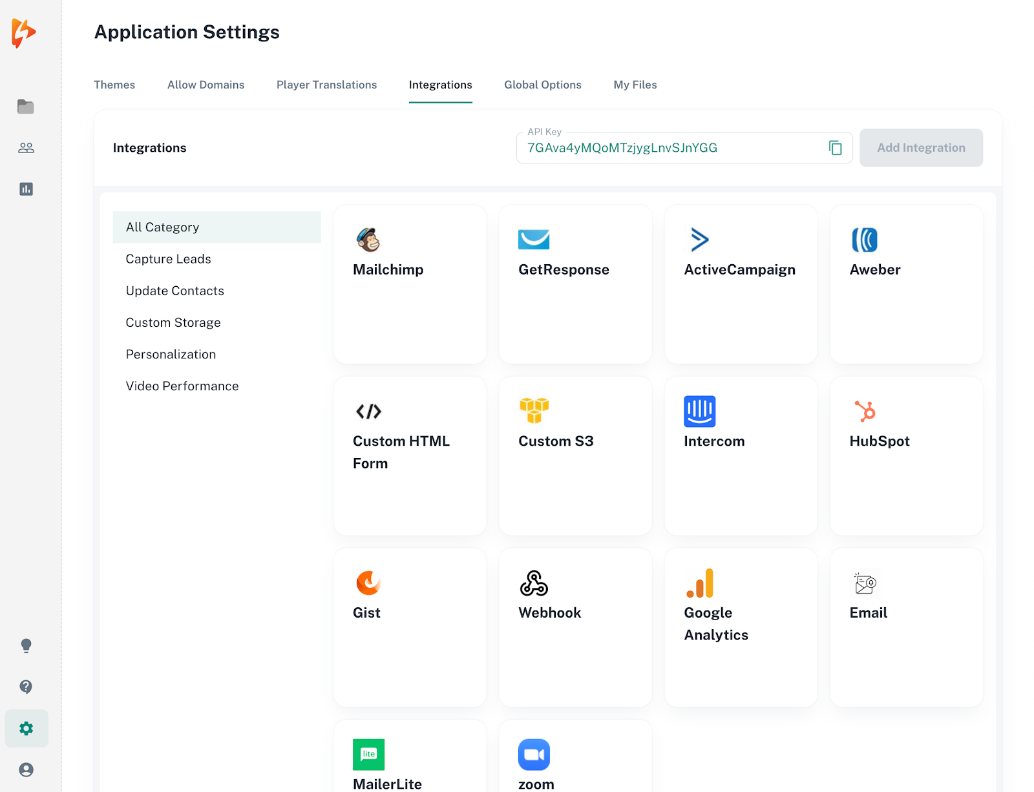This screenshot has width=1034, height=792.
Task: Open the settings gear in the sidebar
Action: [26, 728]
